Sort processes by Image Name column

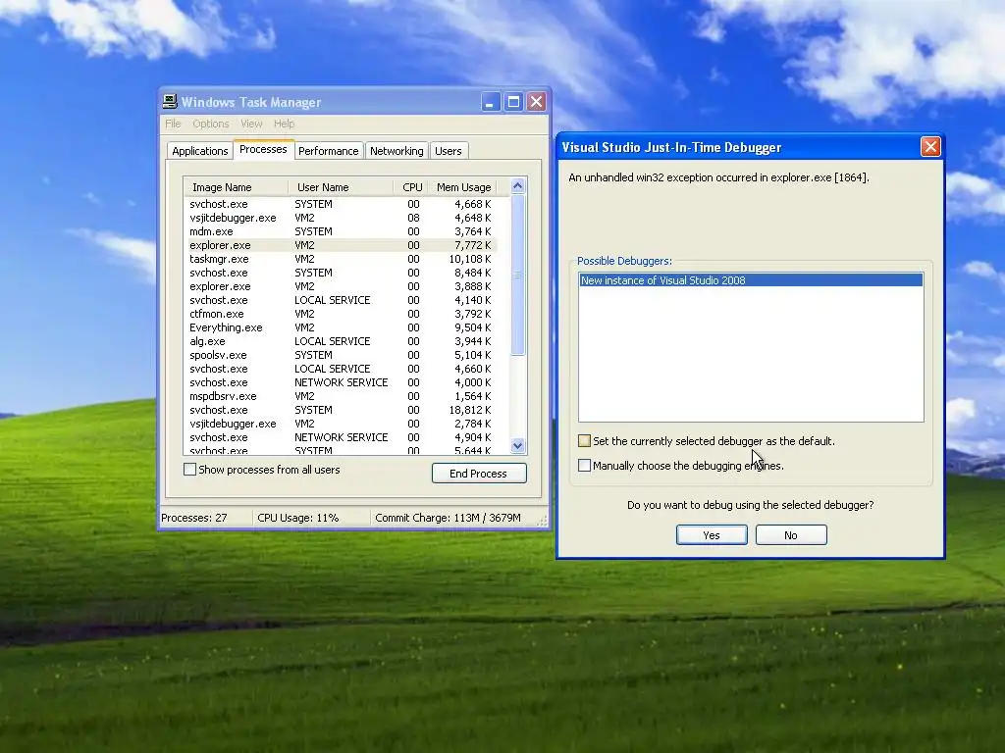[236, 187]
